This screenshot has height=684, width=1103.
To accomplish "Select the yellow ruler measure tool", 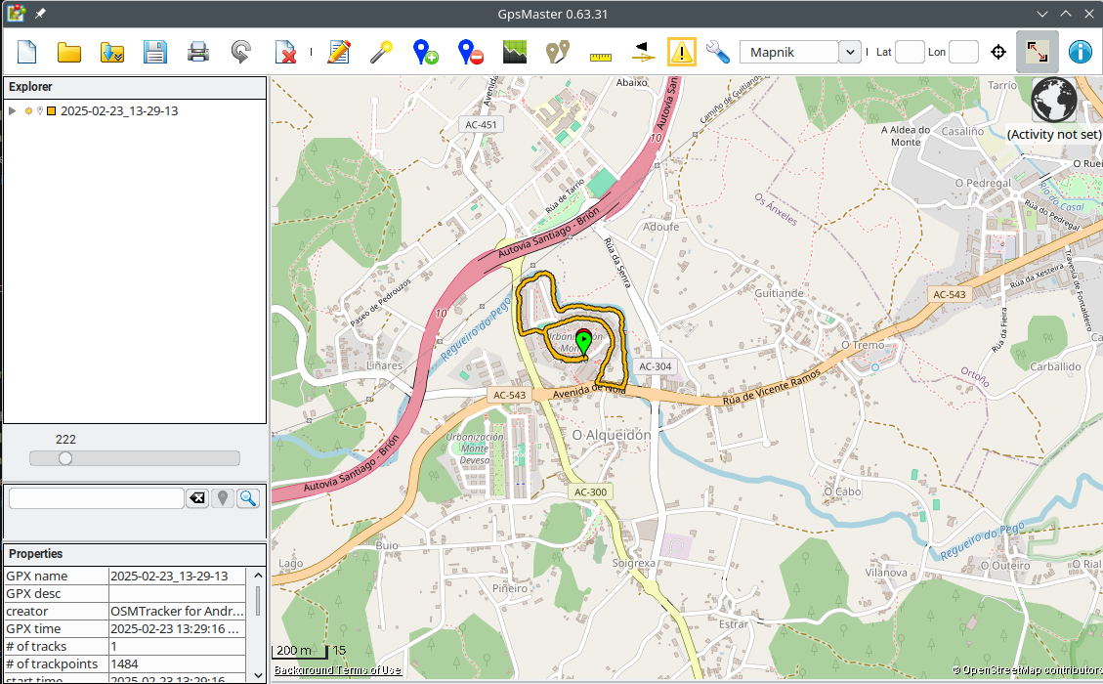I will pyautogui.click(x=600, y=55).
